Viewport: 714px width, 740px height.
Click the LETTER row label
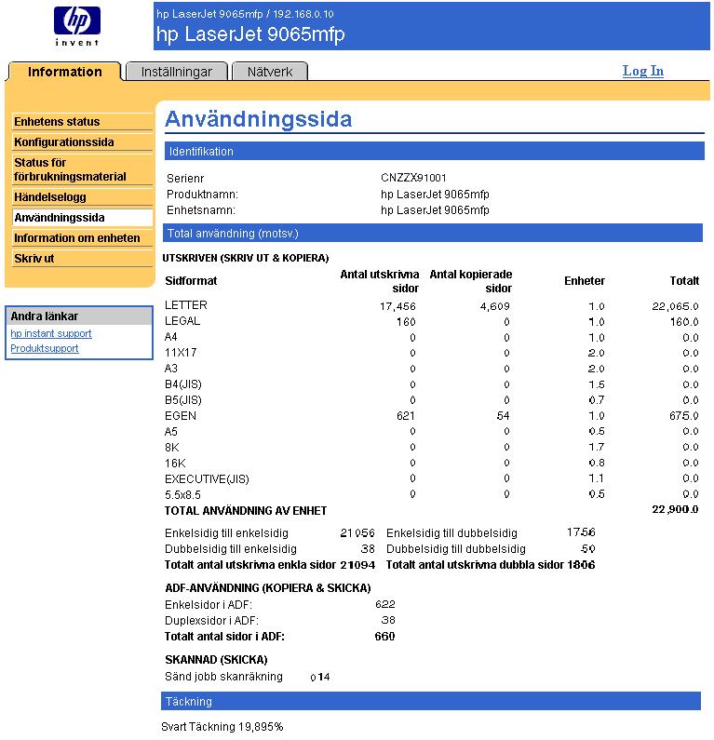[x=186, y=305]
